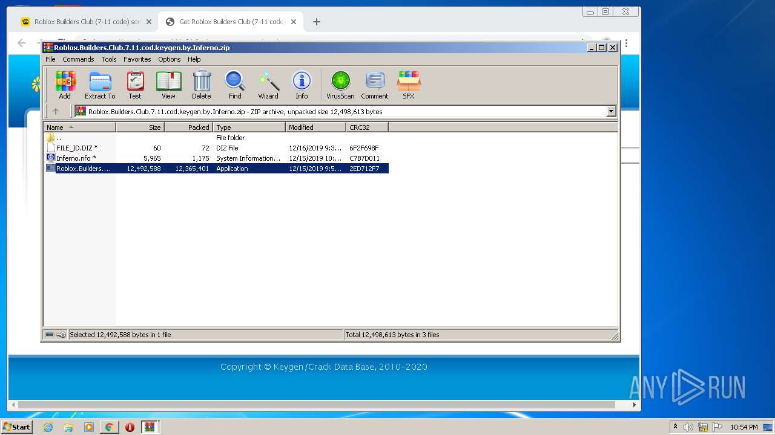Open Extract To tool

tap(100, 85)
